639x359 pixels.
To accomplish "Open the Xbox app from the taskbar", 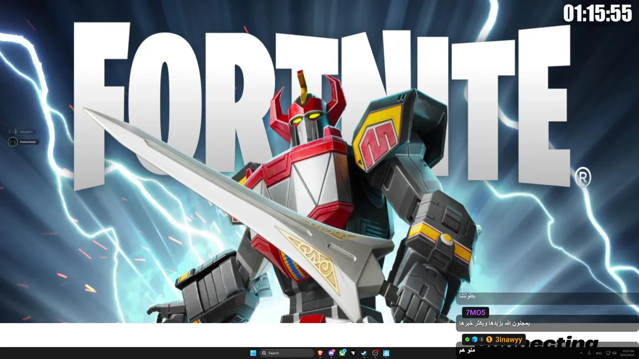I will 342,353.
